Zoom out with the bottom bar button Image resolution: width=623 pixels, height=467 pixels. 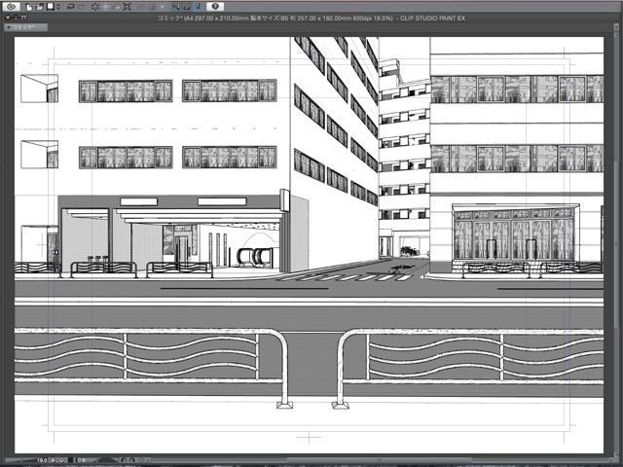[53, 460]
